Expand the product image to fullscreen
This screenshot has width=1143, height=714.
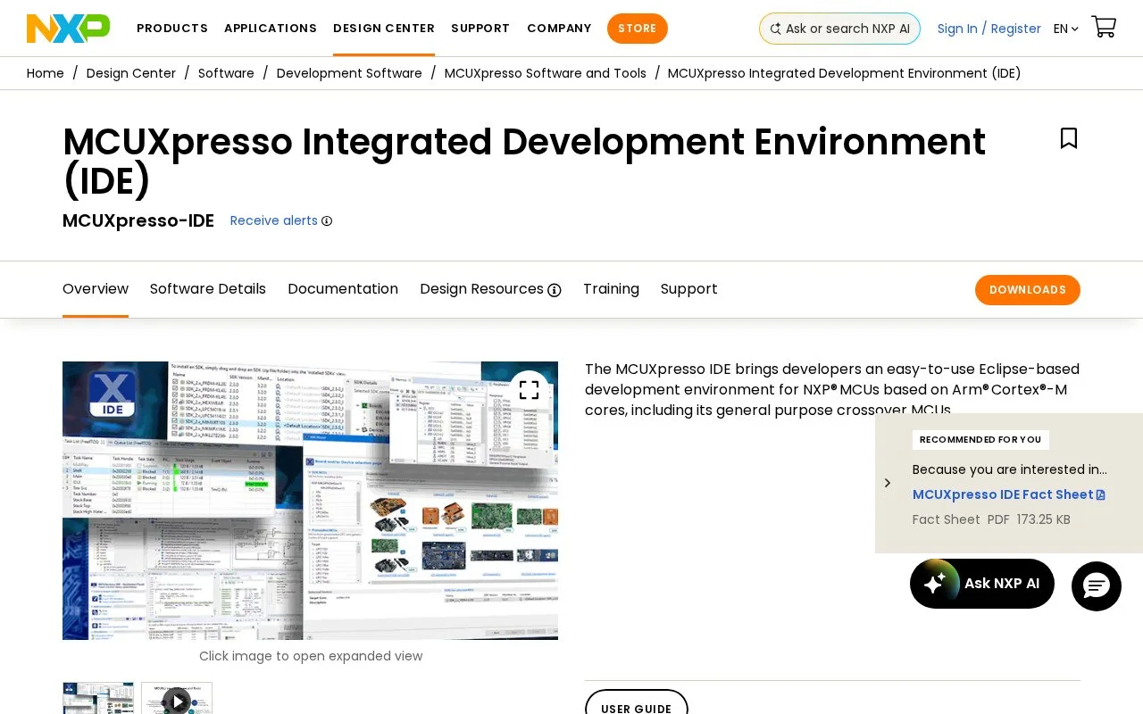pyautogui.click(x=530, y=390)
